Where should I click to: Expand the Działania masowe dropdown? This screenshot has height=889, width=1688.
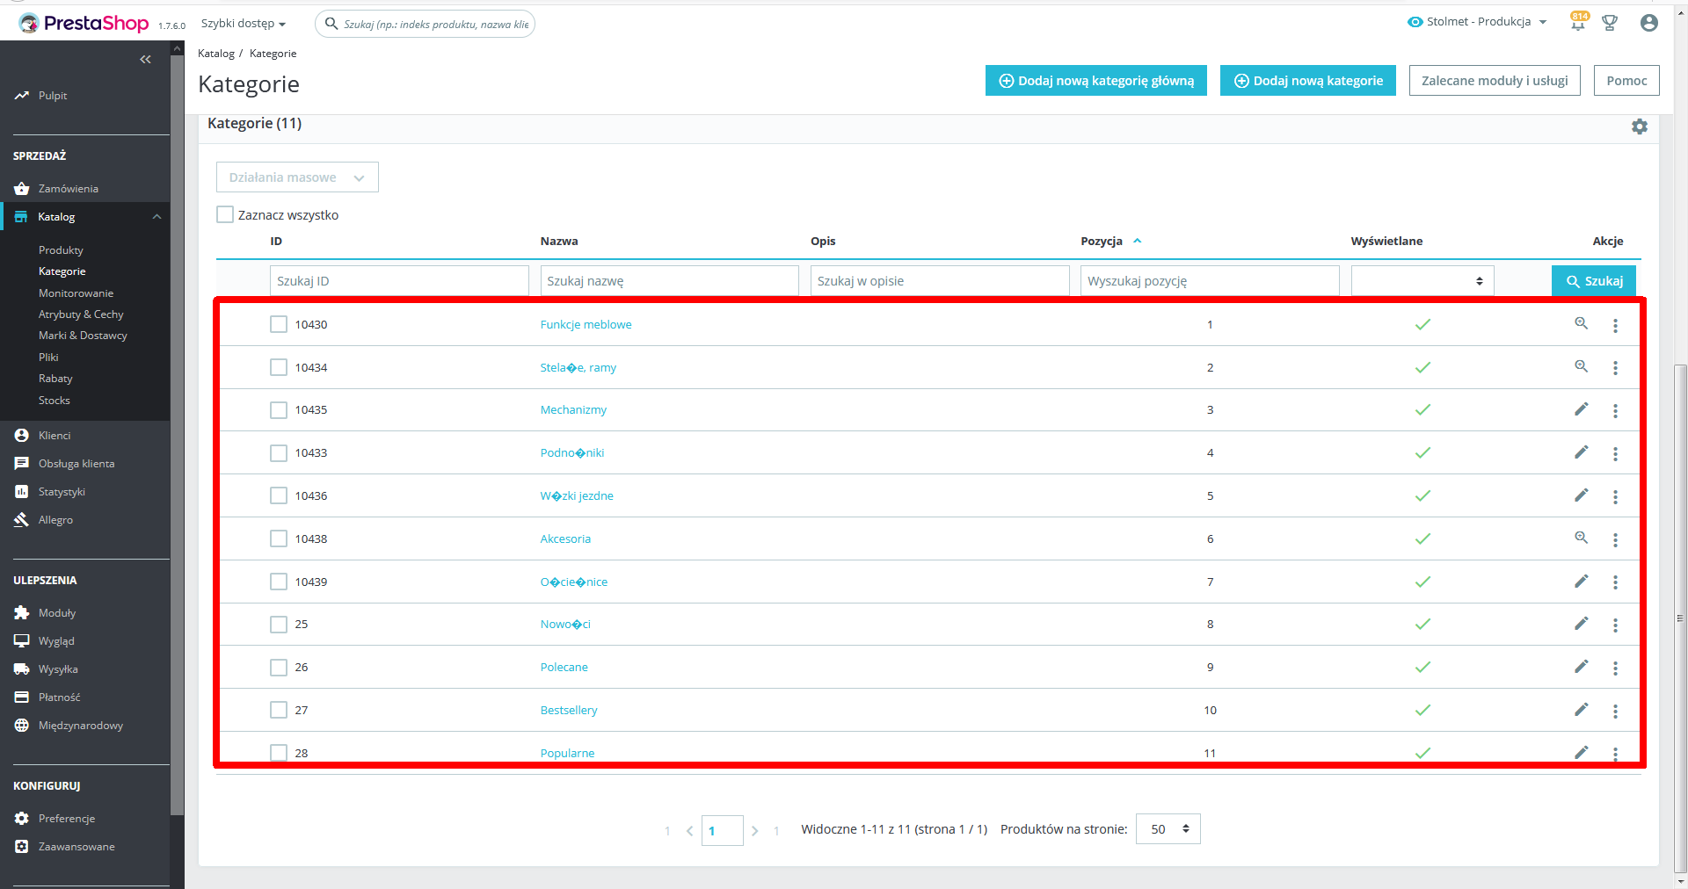(297, 177)
